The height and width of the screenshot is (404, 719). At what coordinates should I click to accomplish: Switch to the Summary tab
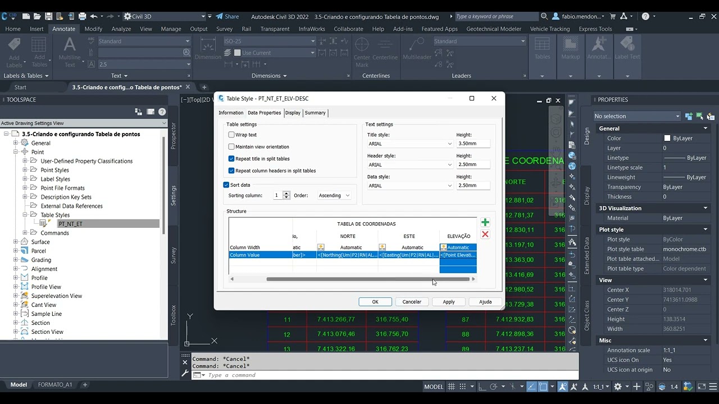tap(315, 113)
